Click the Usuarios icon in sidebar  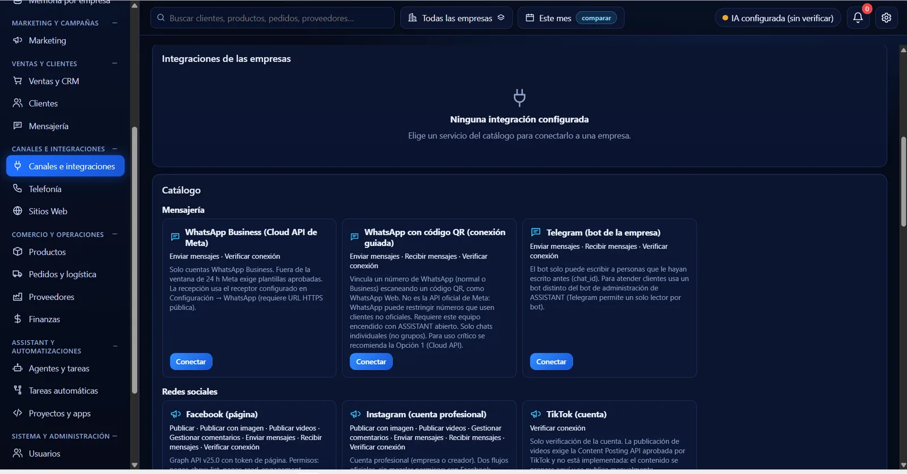[18, 453]
